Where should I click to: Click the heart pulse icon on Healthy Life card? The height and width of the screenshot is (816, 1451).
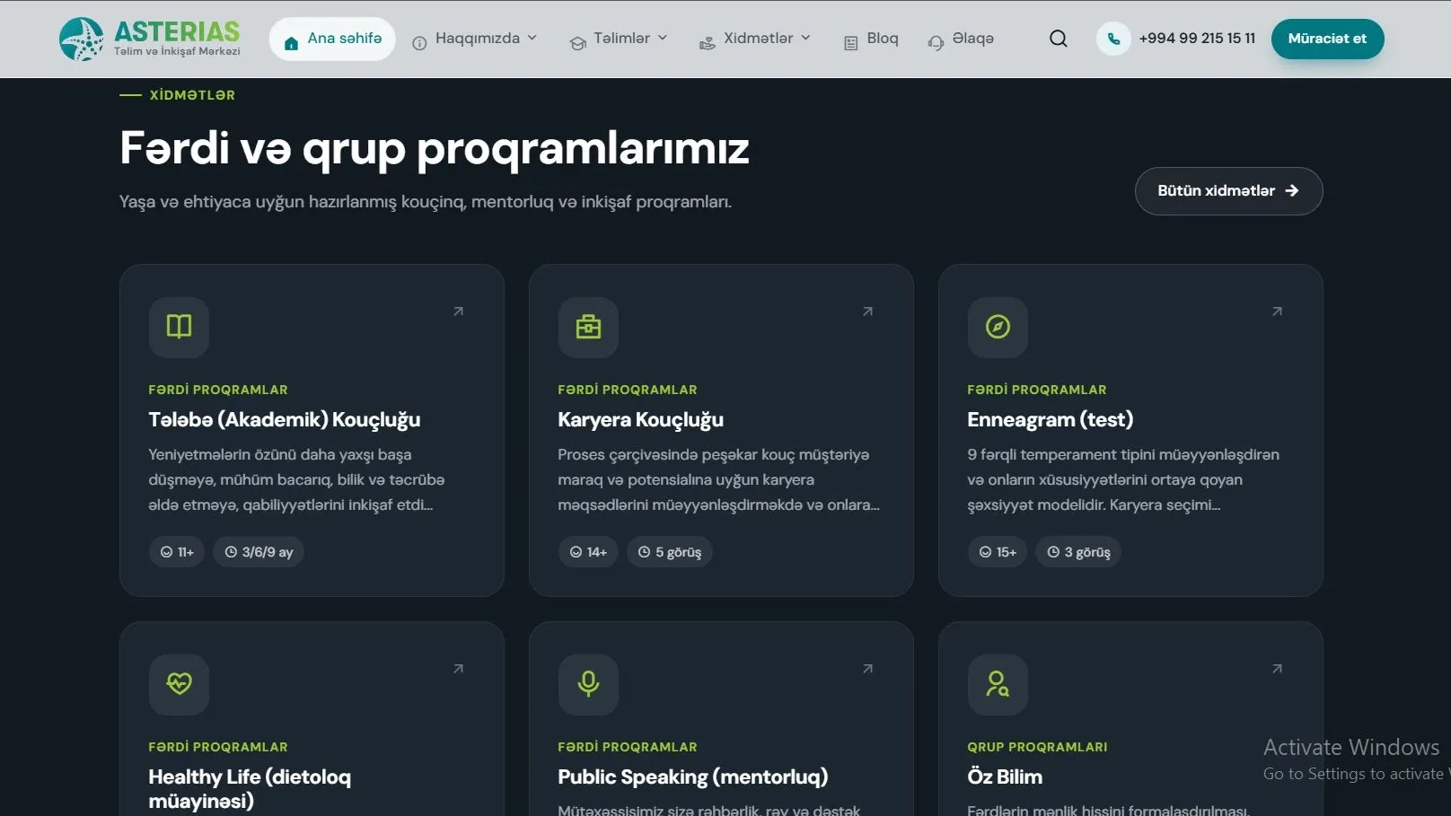pyautogui.click(x=179, y=684)
